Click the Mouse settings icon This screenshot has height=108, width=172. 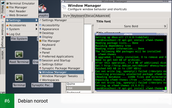(x=40, y=49)
